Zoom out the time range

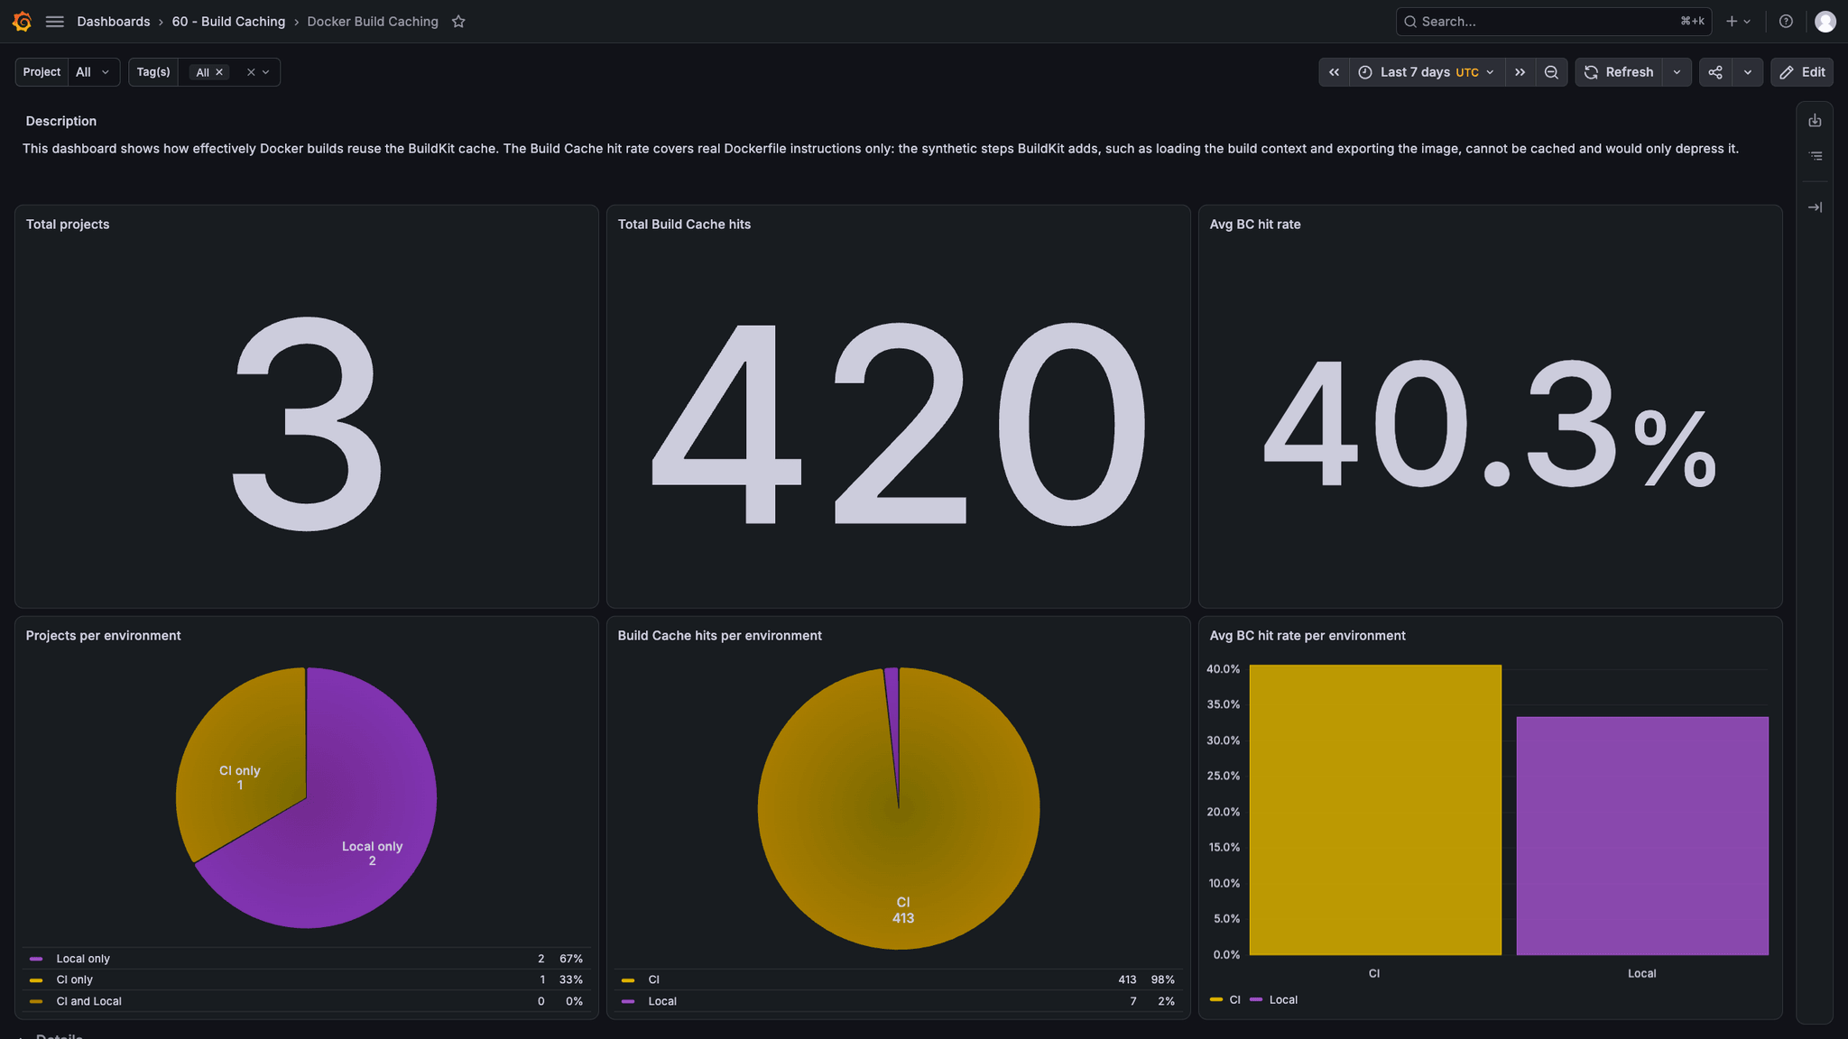[1551, 72]
